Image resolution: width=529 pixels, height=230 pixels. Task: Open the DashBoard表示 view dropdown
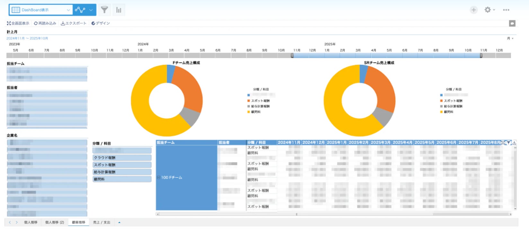point(40,10)
